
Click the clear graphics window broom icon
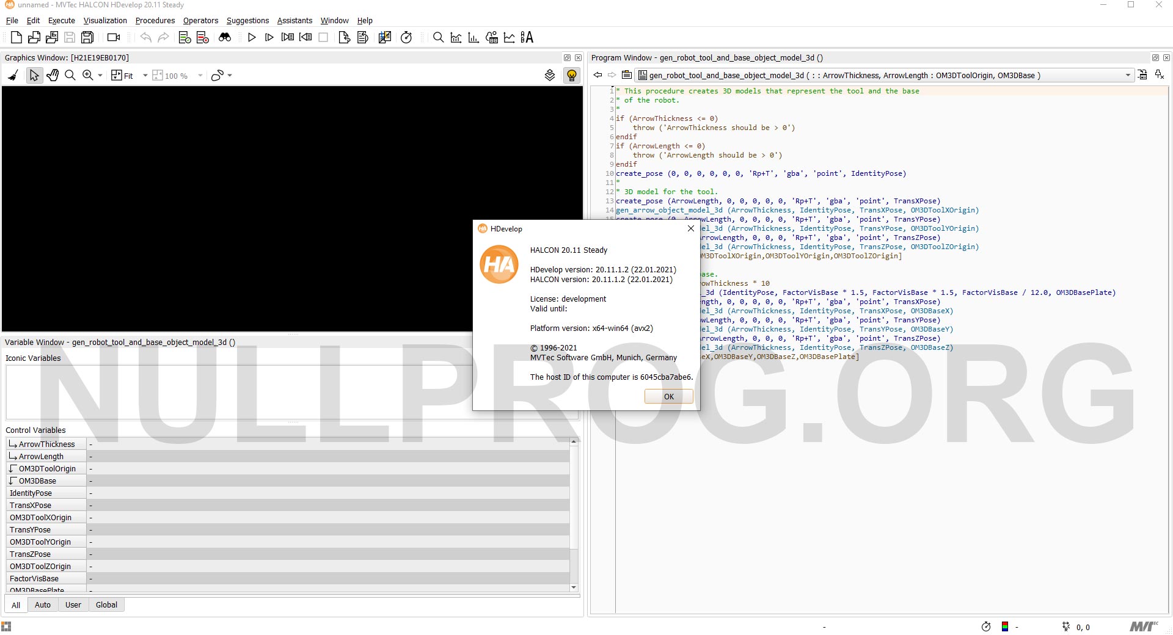click(x=13, y=76)
